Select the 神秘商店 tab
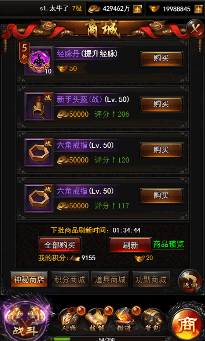Viewport: 205px width, 341px height. click(x=29, y=280)
